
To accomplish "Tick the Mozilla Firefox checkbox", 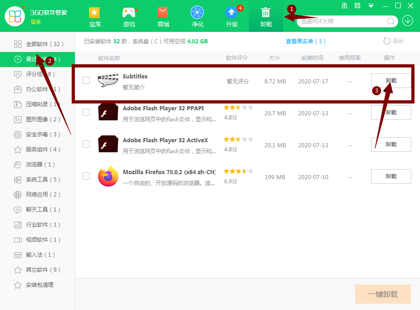I will click(x=86, y=176).
